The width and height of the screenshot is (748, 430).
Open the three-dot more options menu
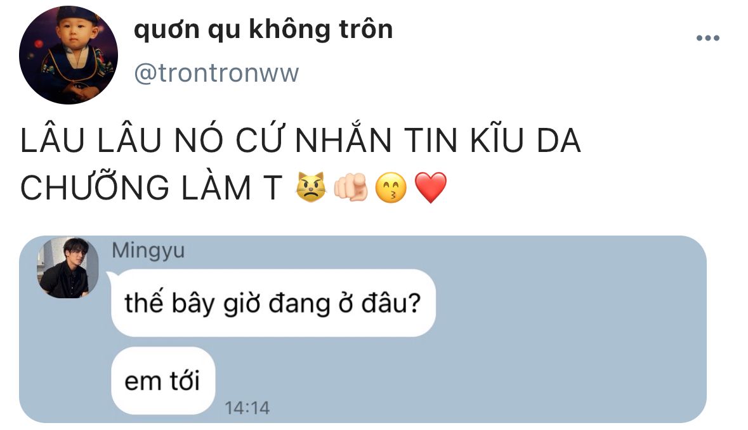(x=707, y=38)
